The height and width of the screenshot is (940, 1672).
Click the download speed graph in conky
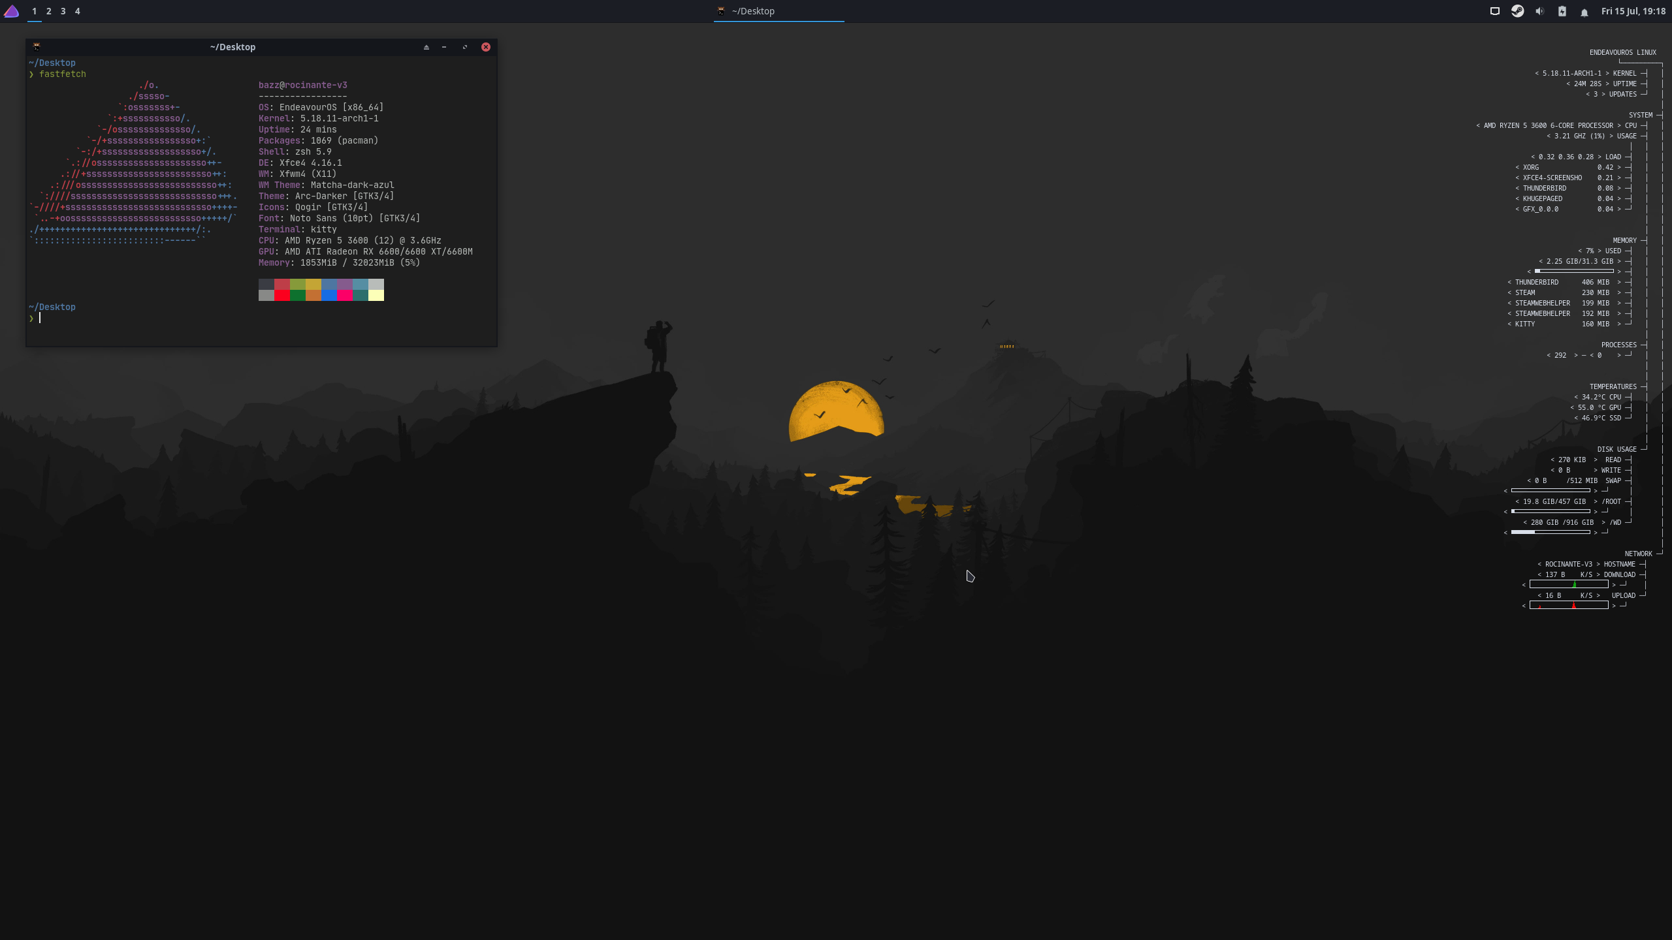click(1569, 584)
